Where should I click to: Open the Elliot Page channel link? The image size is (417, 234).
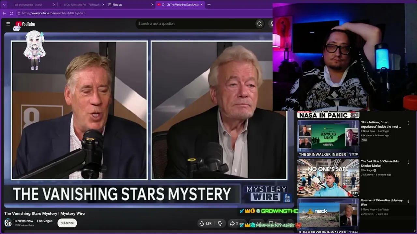[x=367, y=170]
